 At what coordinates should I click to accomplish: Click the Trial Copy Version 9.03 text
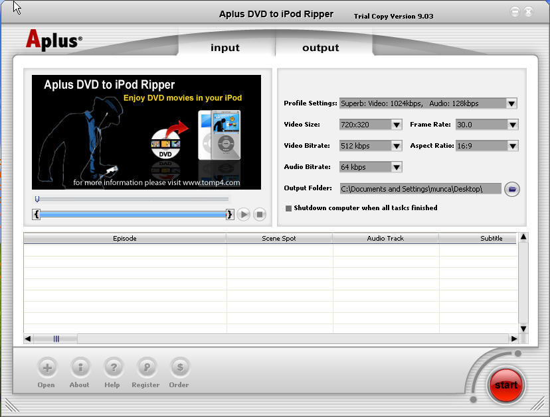pyautogui.click(x=393, y=16)
